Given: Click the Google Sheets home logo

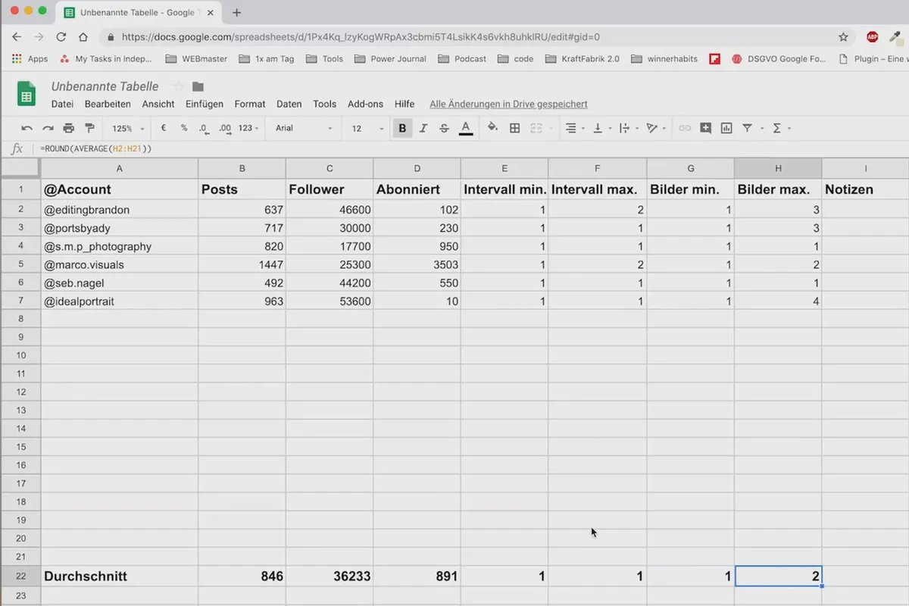Looking at the screenshot, I should [x=26, y=95].
